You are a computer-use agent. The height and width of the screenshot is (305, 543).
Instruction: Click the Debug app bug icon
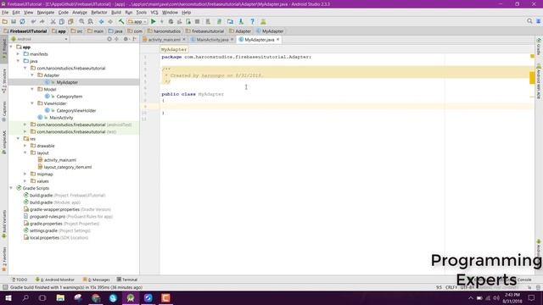pyautogui.click(x=171, y=21)
